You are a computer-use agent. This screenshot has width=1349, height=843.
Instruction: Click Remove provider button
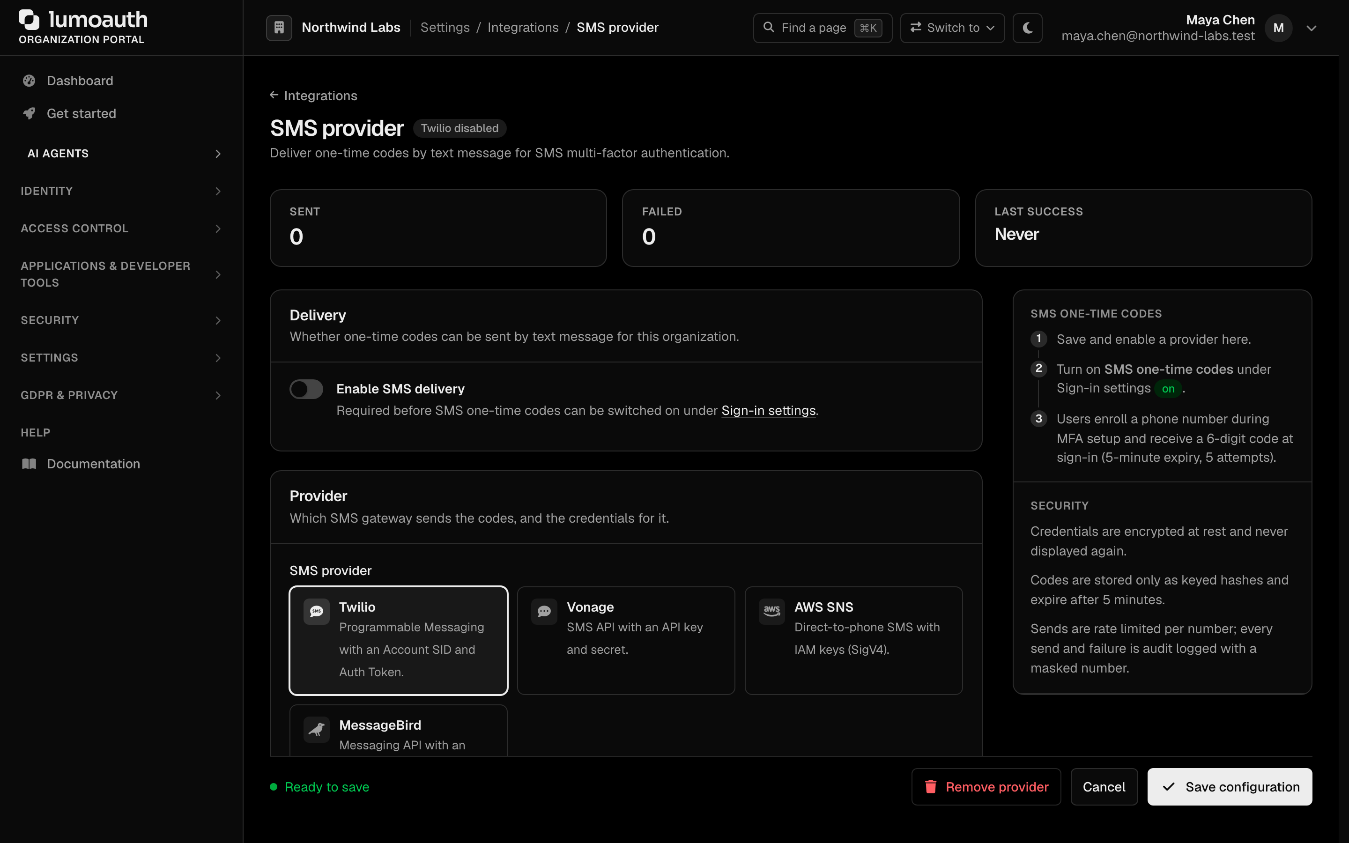(x=986, y=787)
